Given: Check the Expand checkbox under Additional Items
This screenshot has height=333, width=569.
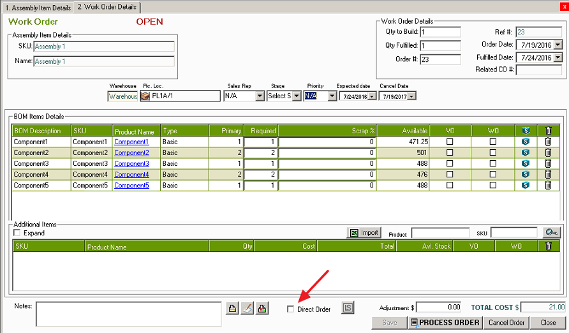Looking at the screenshot, I should [17, 233].
